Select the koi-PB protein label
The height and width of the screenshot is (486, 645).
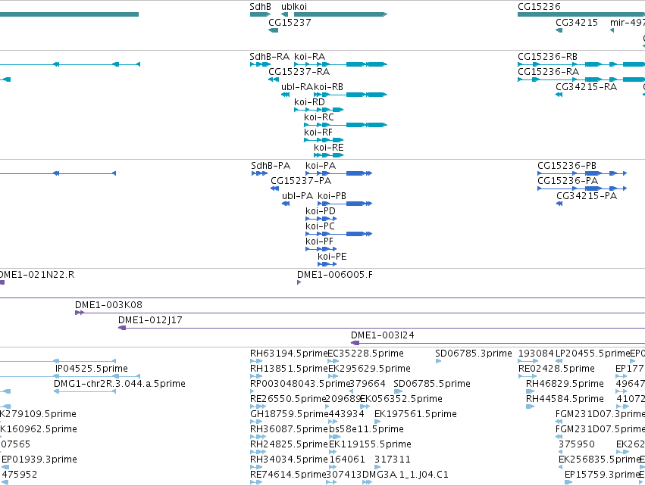tap(332, 196)
